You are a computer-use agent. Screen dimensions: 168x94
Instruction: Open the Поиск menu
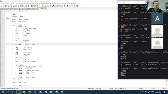pyautogui.click(x=13, y=4)
